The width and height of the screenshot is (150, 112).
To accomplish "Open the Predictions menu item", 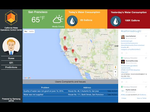I will click(11, 67).
